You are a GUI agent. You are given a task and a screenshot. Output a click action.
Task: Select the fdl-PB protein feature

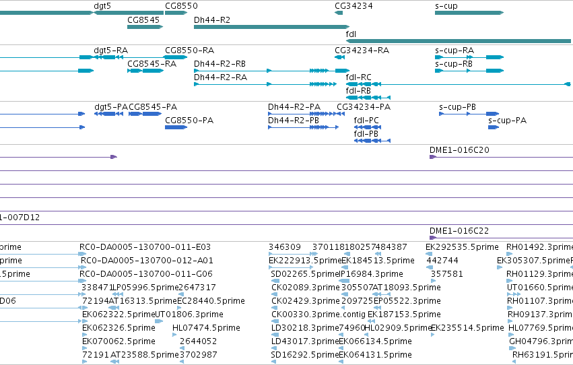point(372,141)
